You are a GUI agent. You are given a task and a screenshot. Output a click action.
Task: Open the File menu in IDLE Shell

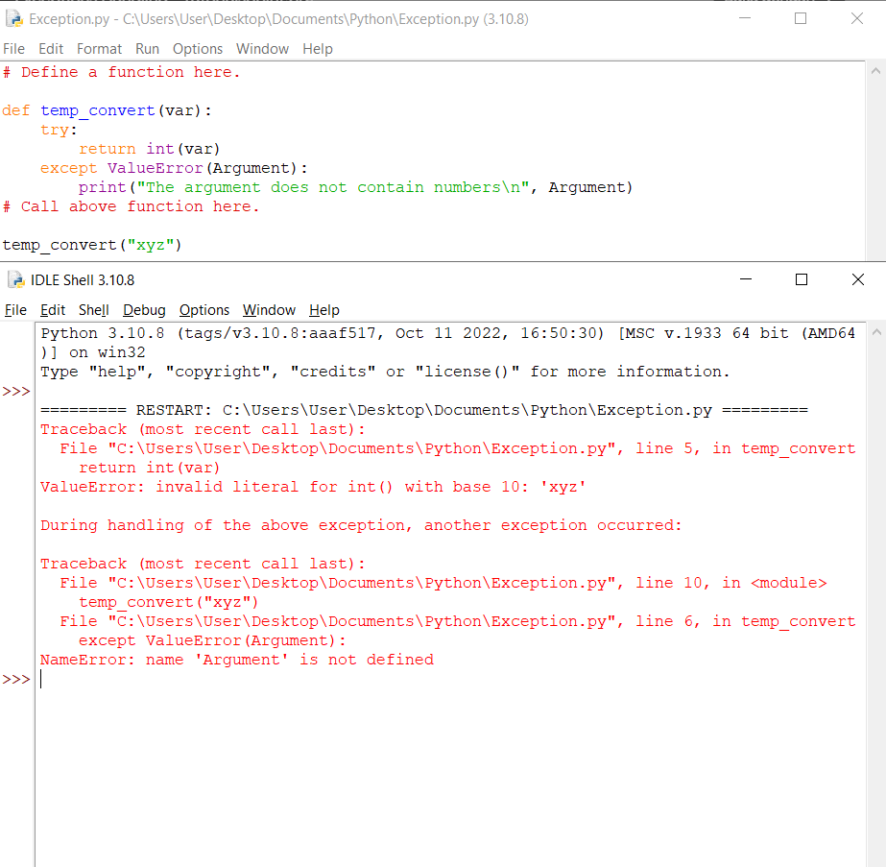[15, 310]
